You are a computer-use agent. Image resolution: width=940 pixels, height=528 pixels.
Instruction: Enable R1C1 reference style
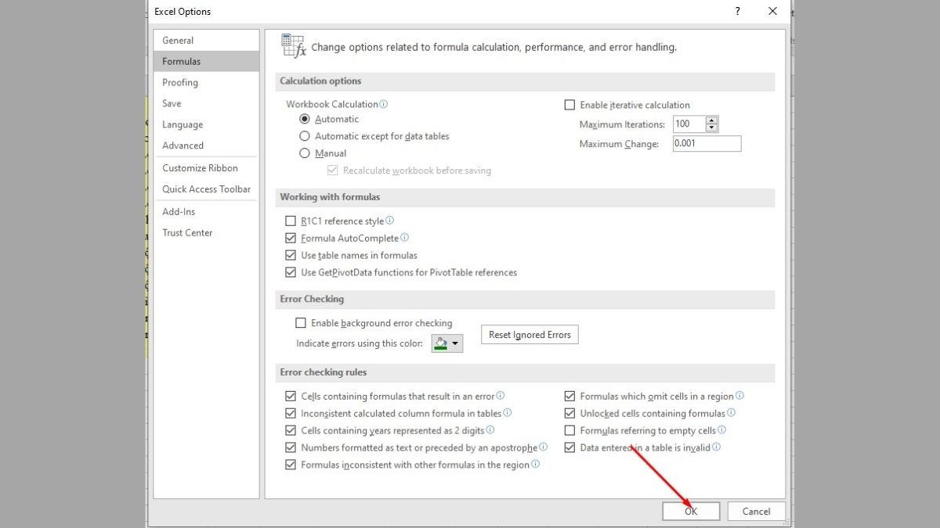(291, 221)
